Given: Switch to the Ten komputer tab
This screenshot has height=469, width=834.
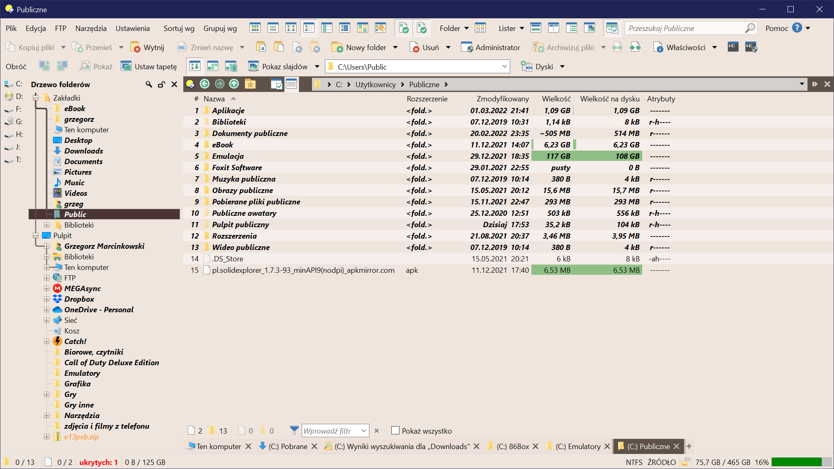Looking at the screenshot, I should [215, 446].
